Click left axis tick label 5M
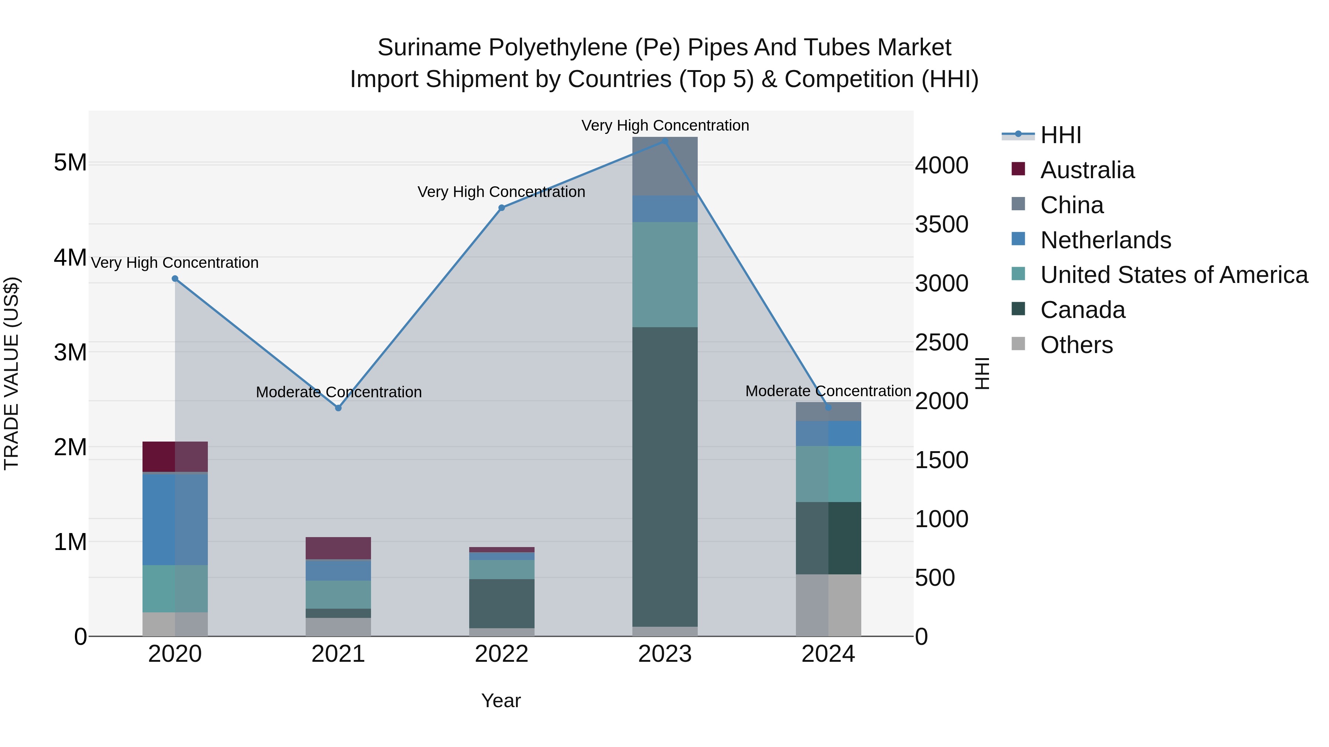Viewport: 1329px width, 747px height. point(70,163)
